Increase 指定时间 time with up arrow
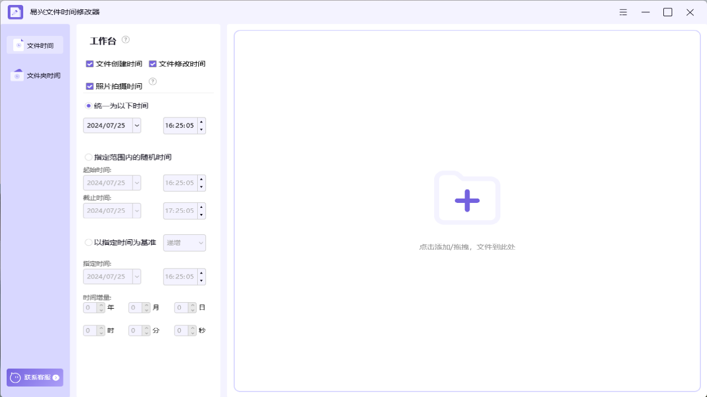This screenshot has width=707, height=397. [x=202, y=272]
